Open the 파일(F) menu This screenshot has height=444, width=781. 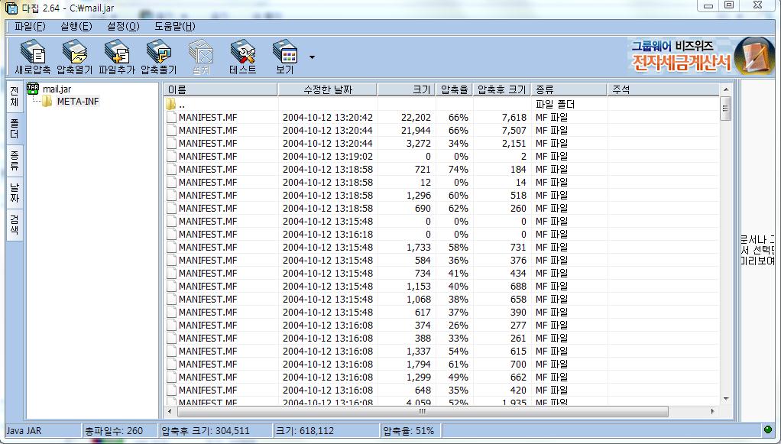pyautogui.click(x=30, y=26)
